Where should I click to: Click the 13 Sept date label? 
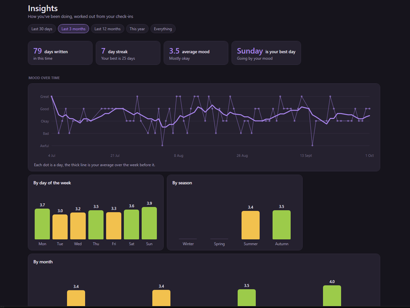coord(306,156)
